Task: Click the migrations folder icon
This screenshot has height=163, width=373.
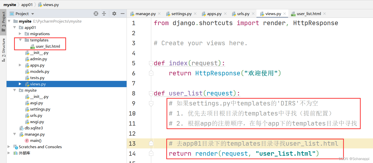Action: [27, 34]
